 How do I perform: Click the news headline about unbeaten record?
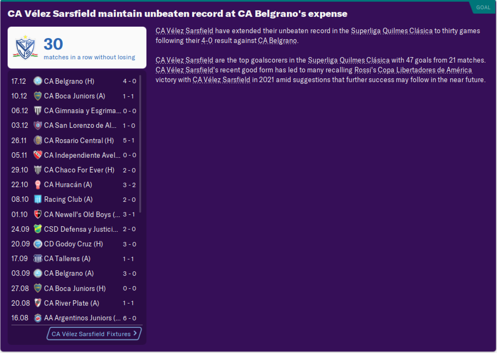pyautogui.click(x=177, y=14)
